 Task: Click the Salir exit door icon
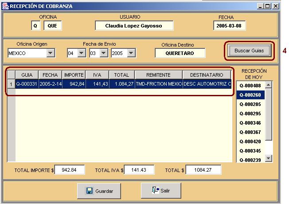[x=155, y=191]
